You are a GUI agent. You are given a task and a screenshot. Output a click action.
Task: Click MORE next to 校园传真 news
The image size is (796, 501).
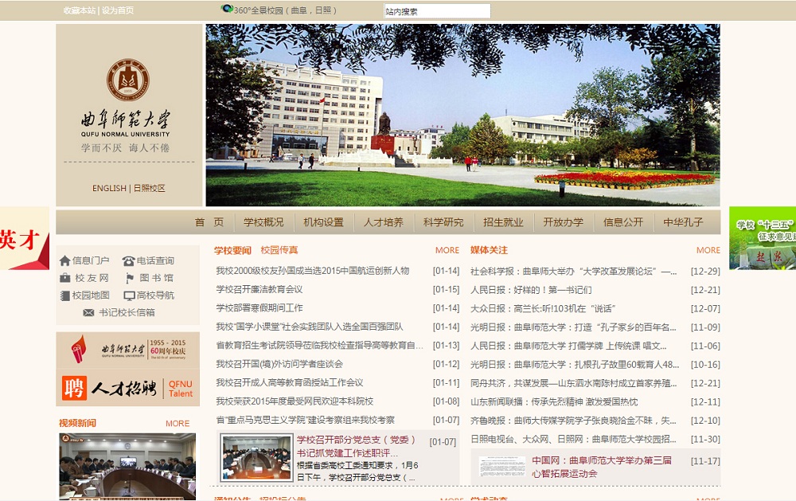tap(447, 250)
